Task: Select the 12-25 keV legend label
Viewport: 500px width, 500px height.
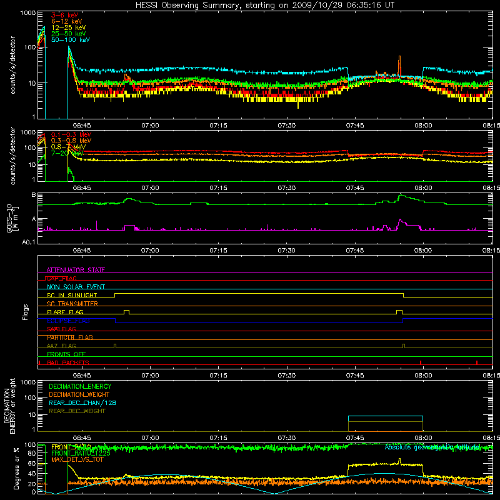Action: tap(68, 27)
